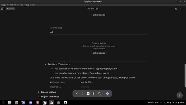Image resolution: width=186 pixels, height=105 pixels.
Task: Create new object with plus icon
Action: [88, 94]
